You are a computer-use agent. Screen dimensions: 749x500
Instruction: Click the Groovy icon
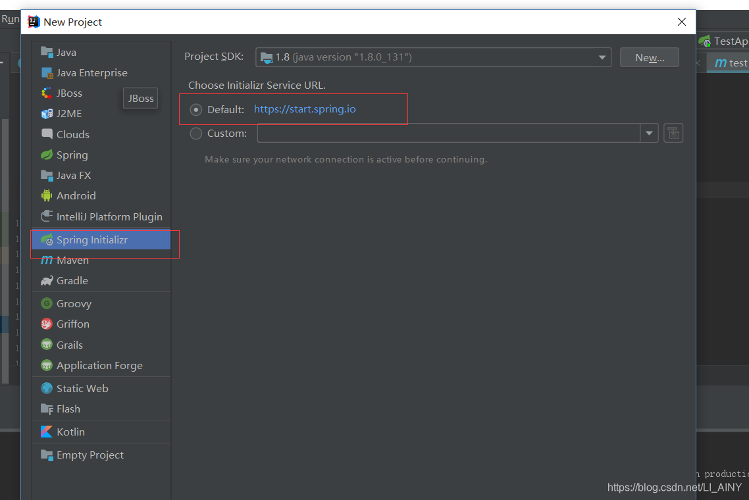[47, 304]
